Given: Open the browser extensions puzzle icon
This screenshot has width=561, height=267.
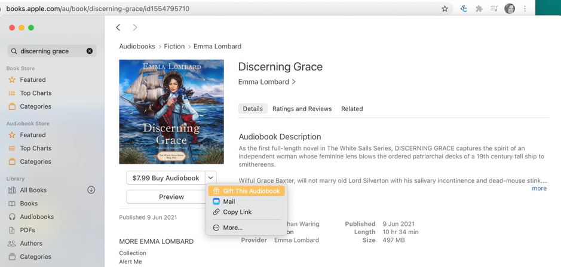Looking at the screenshot, I should coord(479,8).
